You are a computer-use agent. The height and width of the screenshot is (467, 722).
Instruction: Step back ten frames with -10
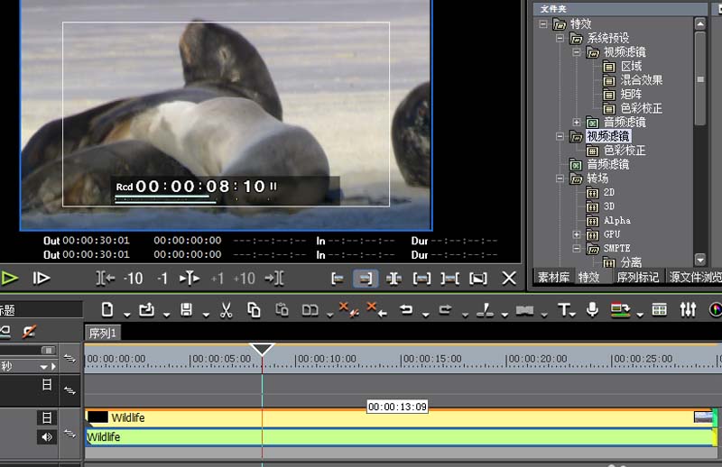[x=134, y=279]
